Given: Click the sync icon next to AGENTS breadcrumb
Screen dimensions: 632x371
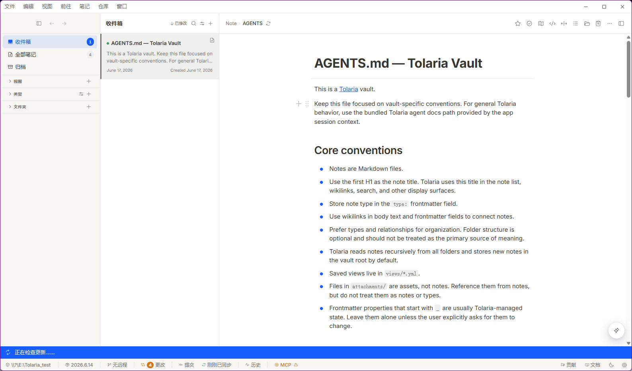Looking at the screenshot, I should 268,23.
